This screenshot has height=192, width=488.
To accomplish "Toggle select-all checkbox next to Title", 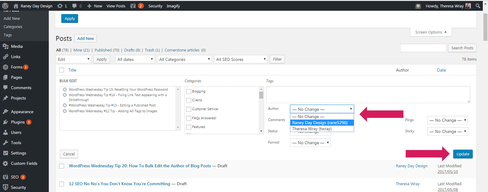I will pyautogui.click(x=62, y=70).
